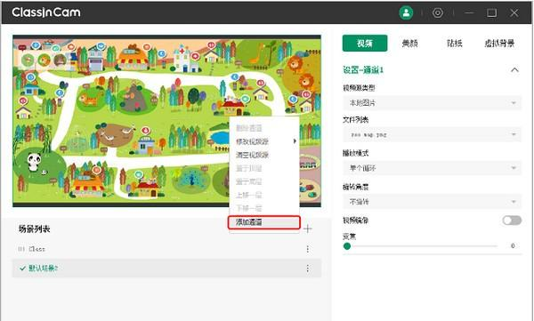The height and width of the screenshot is (321, 534).
Task: Click the green 变焦 zoom slider handle
Action: coord(347,246)
